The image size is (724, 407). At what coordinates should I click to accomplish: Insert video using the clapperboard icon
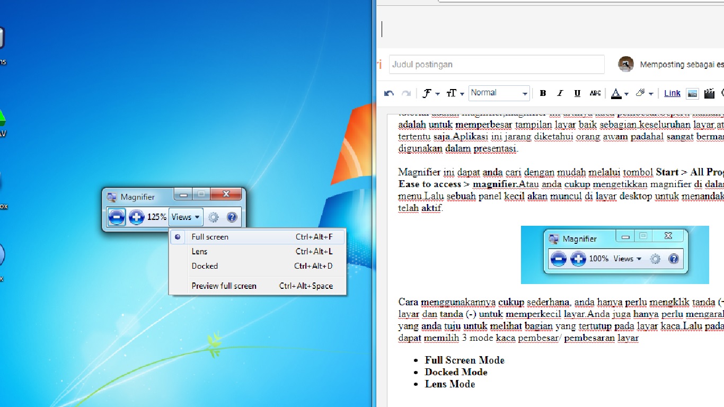[x=709, y=93]
